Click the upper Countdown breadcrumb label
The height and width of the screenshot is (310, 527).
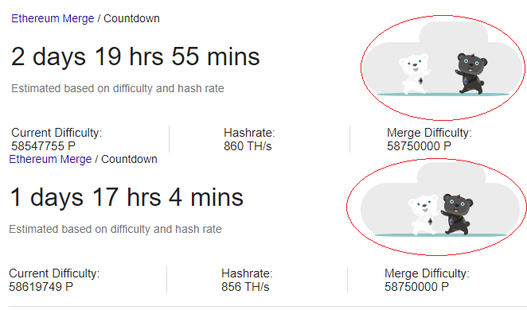click(131, 18)
